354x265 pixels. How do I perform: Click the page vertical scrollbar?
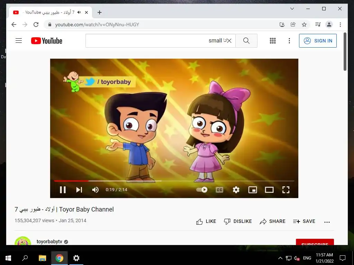[x=345, y=52]
